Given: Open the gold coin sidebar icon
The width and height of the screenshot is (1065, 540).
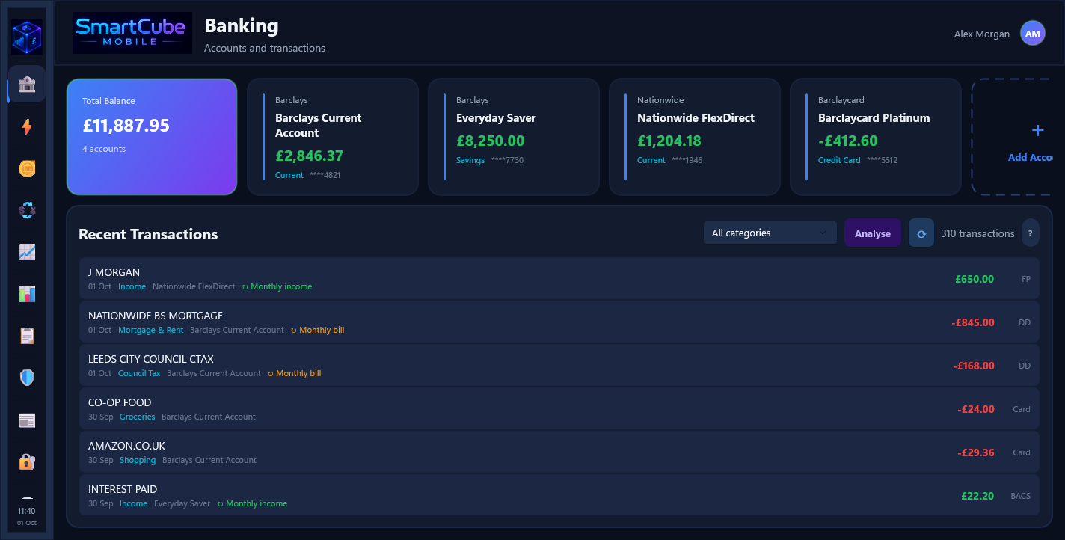Looking at the screenshot, I should [27, 168].
